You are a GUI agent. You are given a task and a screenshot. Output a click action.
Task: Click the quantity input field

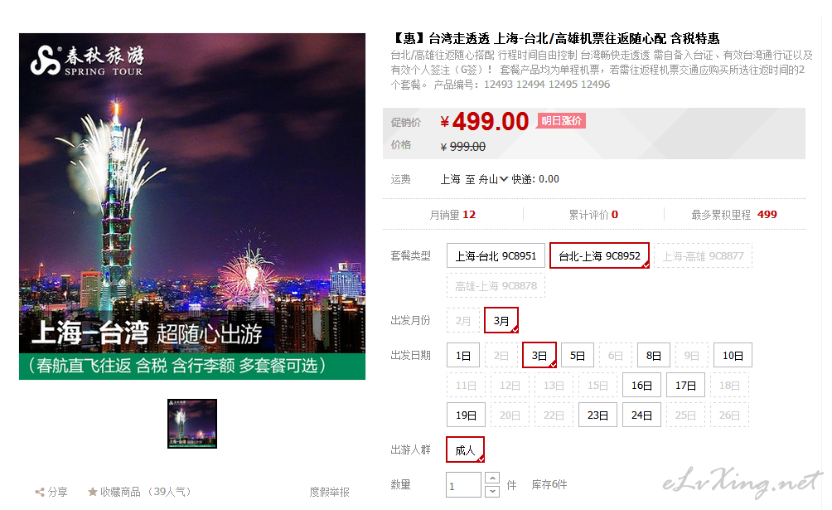tap(464, 485)
